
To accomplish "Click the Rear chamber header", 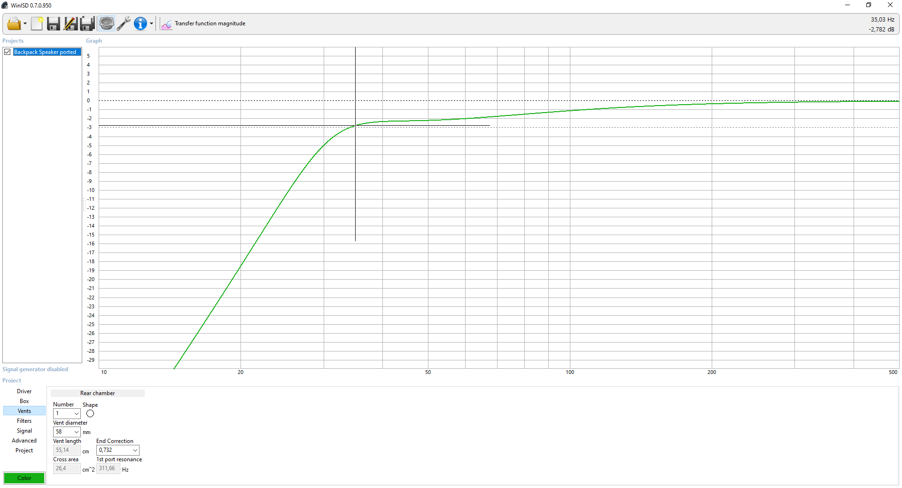I will click(x=98, y=393).
